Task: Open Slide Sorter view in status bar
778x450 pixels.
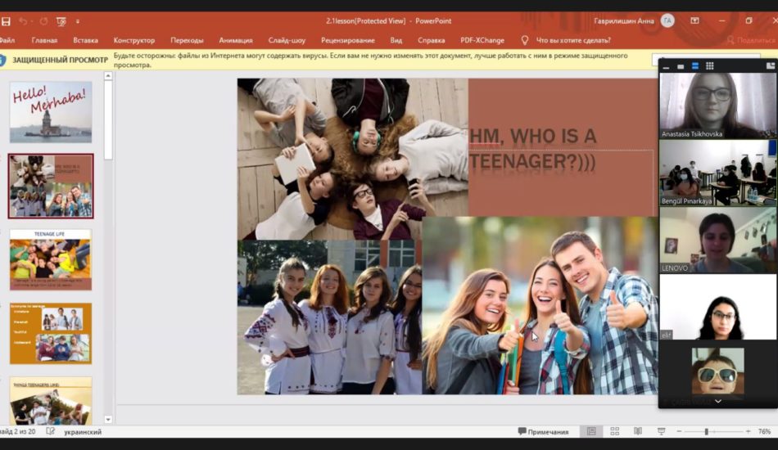Action: 614,431
